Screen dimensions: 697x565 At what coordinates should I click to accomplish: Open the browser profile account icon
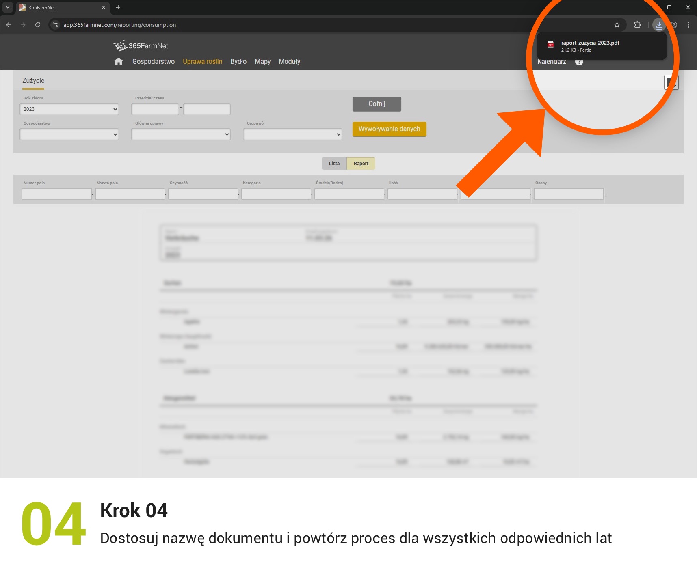coord(673,25)
